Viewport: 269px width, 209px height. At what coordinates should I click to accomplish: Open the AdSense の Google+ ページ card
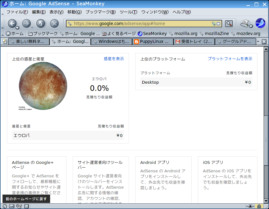37,180
